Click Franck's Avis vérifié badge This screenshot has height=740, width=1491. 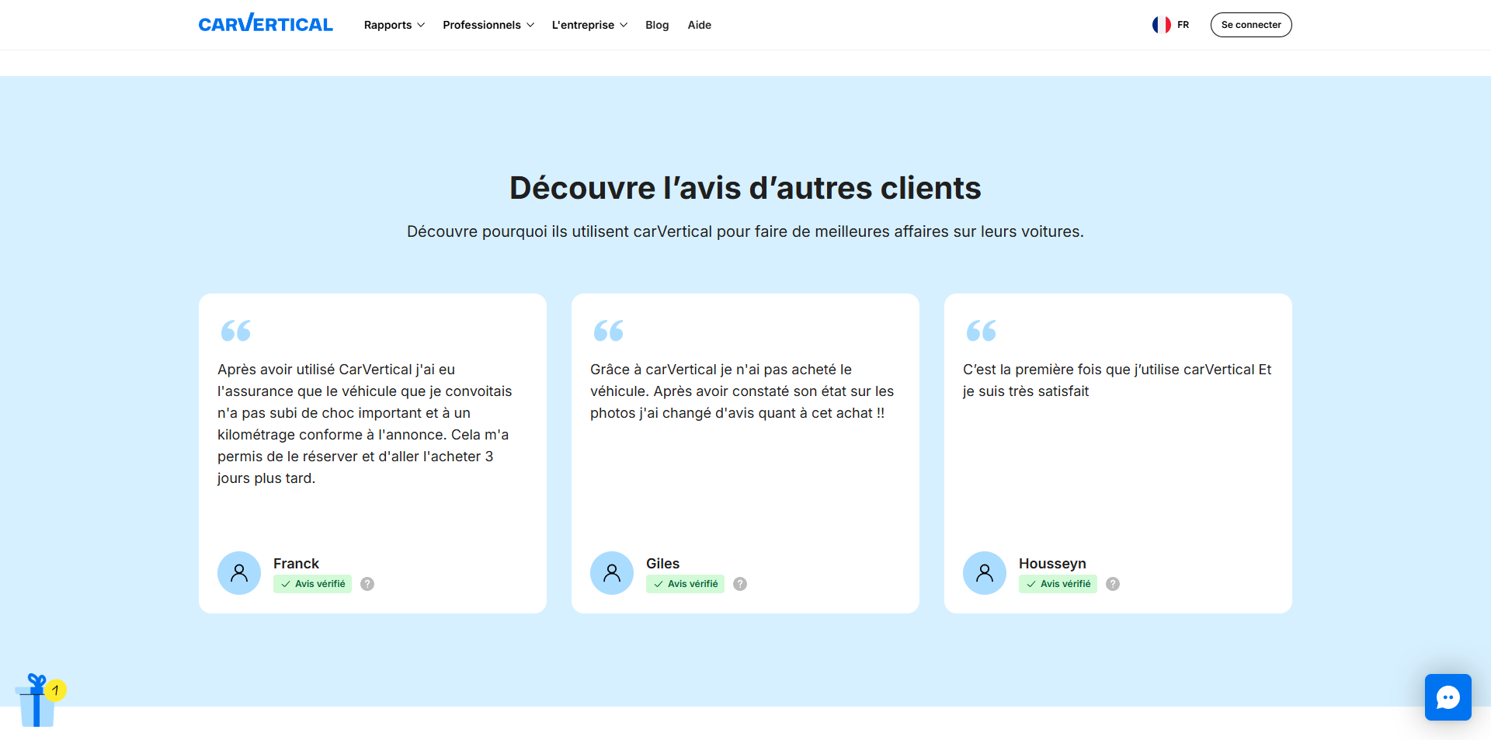[x=313, y=584]
